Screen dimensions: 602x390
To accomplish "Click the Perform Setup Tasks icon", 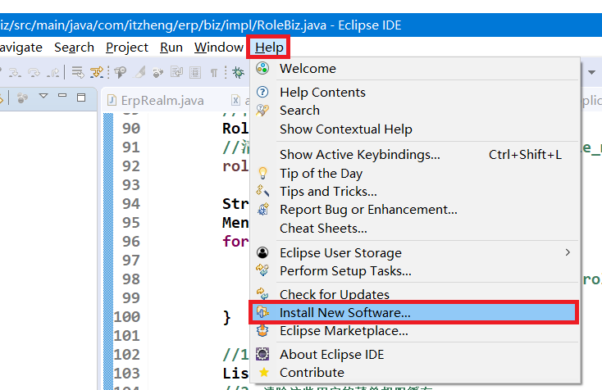I will [262, 270].
